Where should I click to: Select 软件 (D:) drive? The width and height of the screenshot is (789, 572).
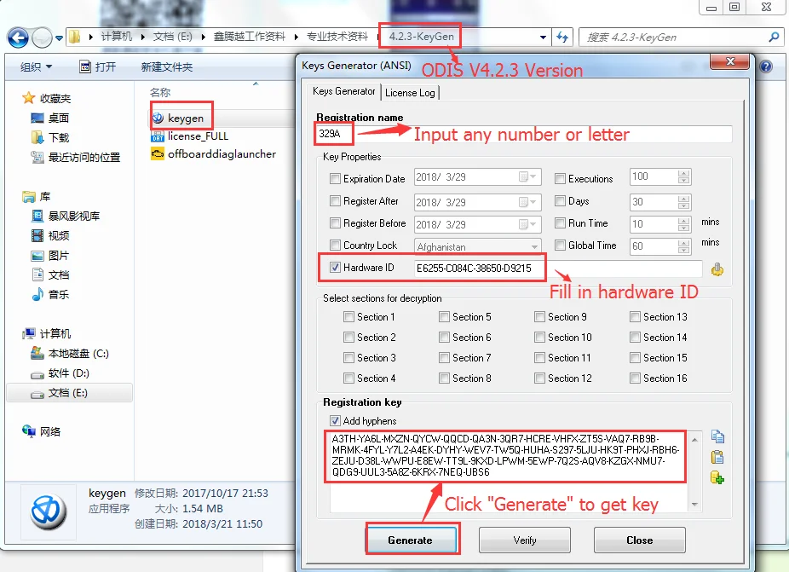point(60,373)
